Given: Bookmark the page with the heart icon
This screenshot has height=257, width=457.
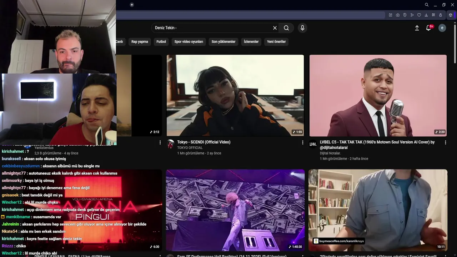Looking at the screenshot, I should [419, 15].
